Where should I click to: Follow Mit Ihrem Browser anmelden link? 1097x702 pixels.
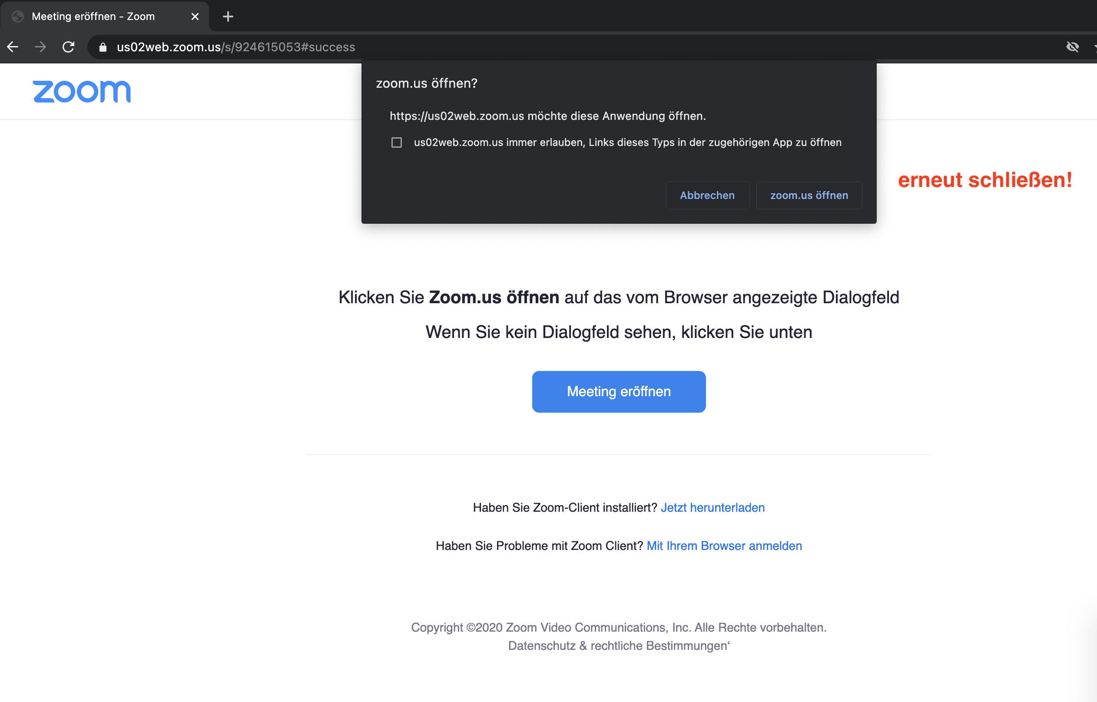pyautogui.click(x=724, y=546)
